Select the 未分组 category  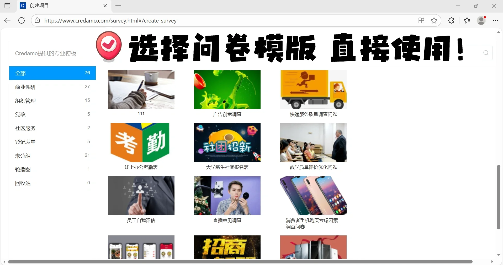tap(23, 156)
